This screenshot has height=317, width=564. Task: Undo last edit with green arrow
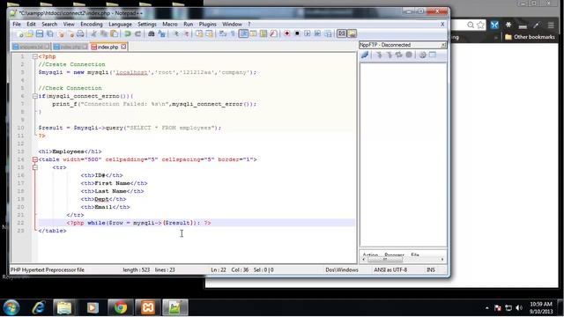(127, 33)
